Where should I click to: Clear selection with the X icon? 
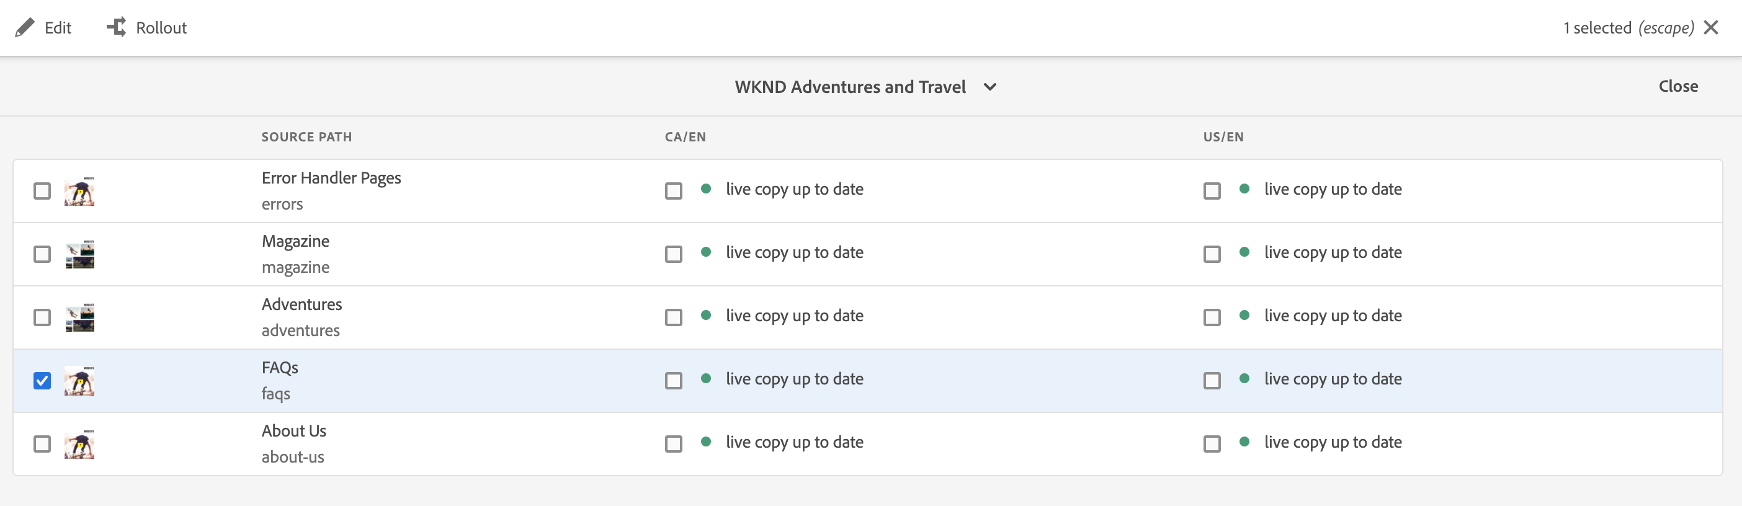[x=1711, y=28]
